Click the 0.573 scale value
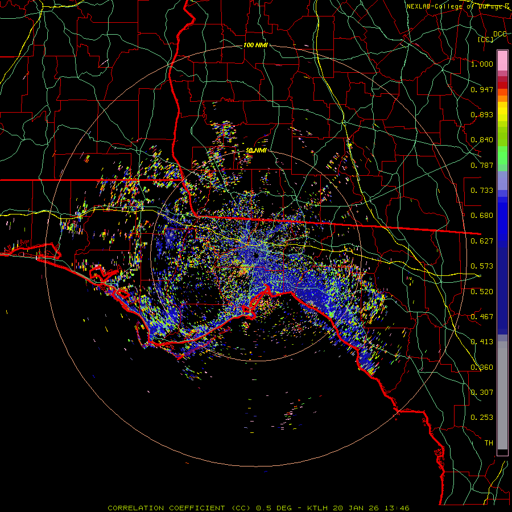The width and height of the screenshot is (512, 512). tap(482, 266)
